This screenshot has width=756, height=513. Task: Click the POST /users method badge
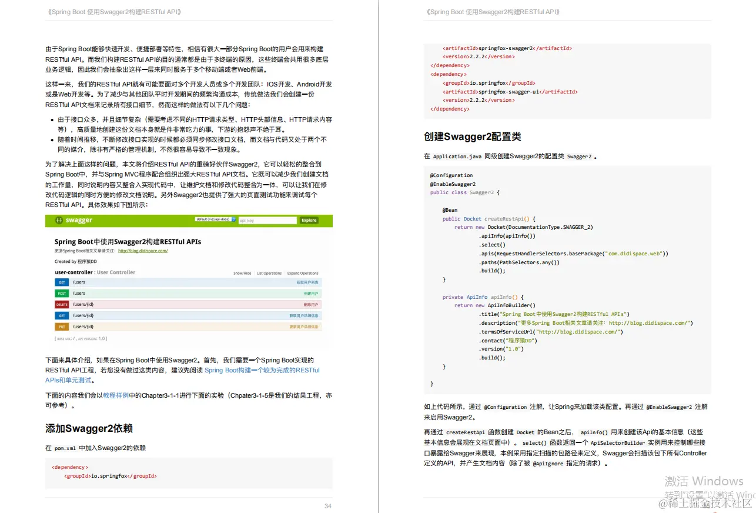click(x=62, y=293)
